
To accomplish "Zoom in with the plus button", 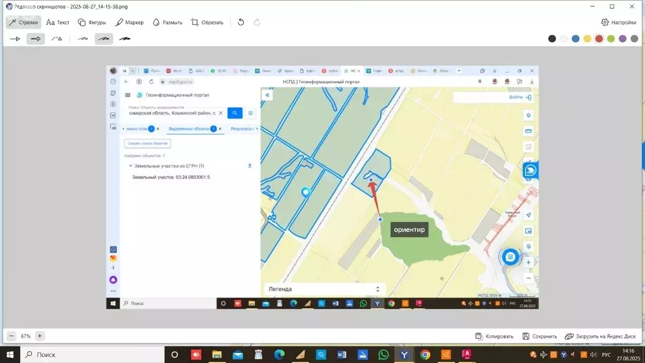I will pos(40,336).
